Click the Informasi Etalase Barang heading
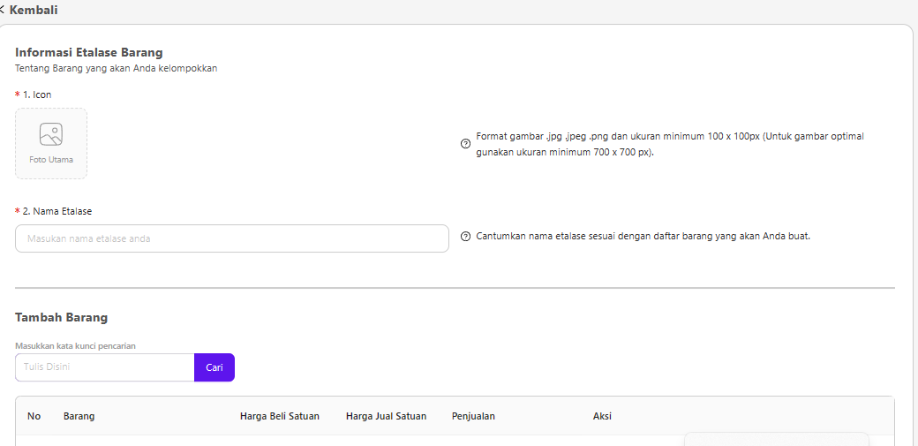The width and height of the screenshot is (918, 446). coord(89,52)
